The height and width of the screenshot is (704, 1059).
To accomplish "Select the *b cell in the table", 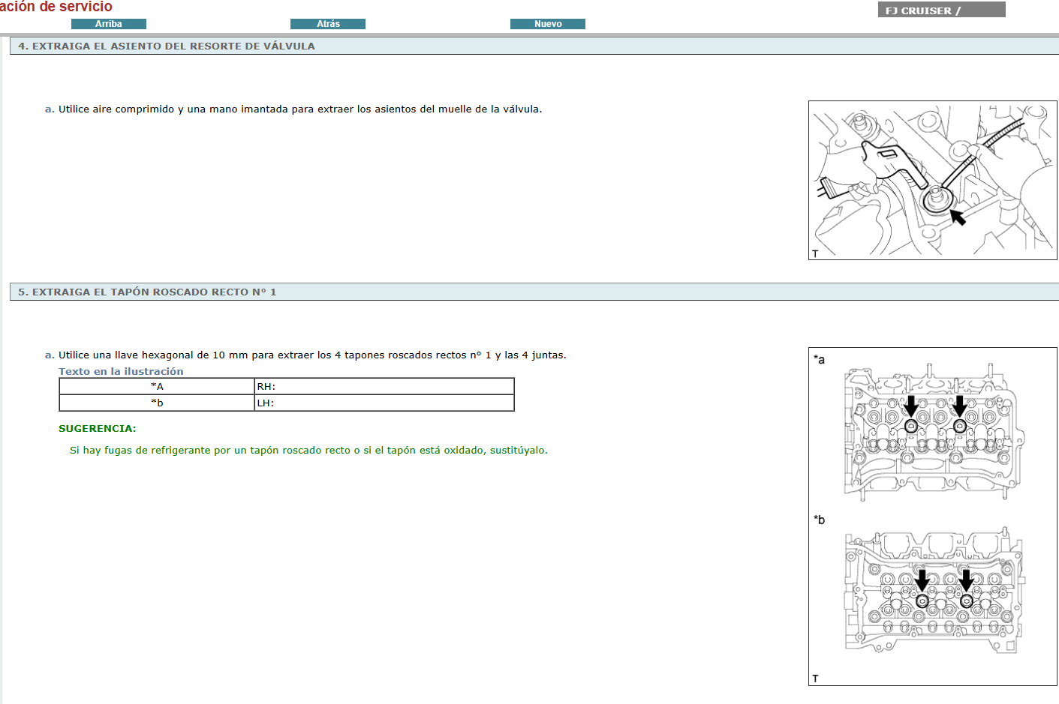I will click(x=157, y=403).
